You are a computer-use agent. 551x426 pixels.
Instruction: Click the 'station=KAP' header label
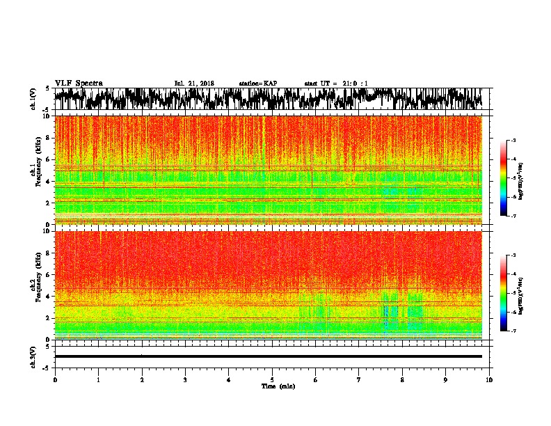pos(258,84)
